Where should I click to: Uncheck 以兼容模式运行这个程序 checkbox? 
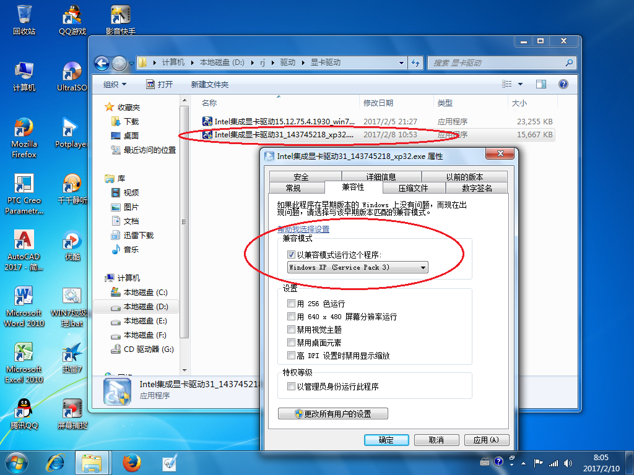(291, 255)
